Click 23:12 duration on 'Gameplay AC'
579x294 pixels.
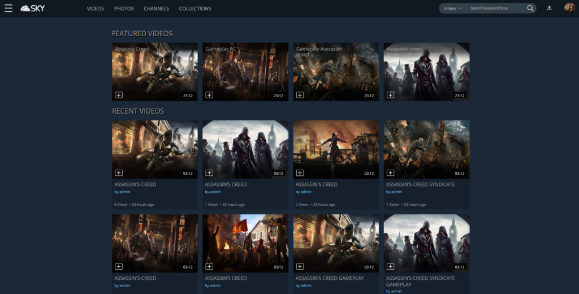coord(278,96)
